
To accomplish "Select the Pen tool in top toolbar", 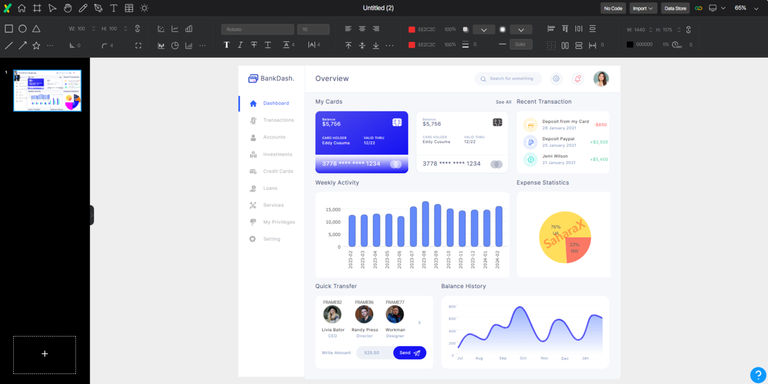I will (x=98, y=8).
